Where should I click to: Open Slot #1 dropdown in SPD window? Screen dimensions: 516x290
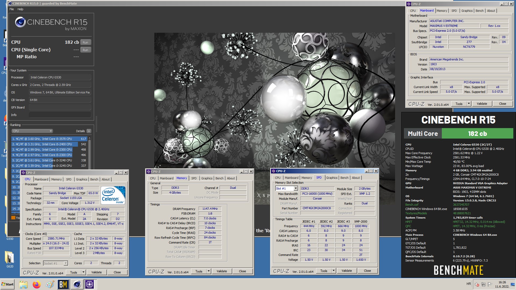tap(296, 189)
